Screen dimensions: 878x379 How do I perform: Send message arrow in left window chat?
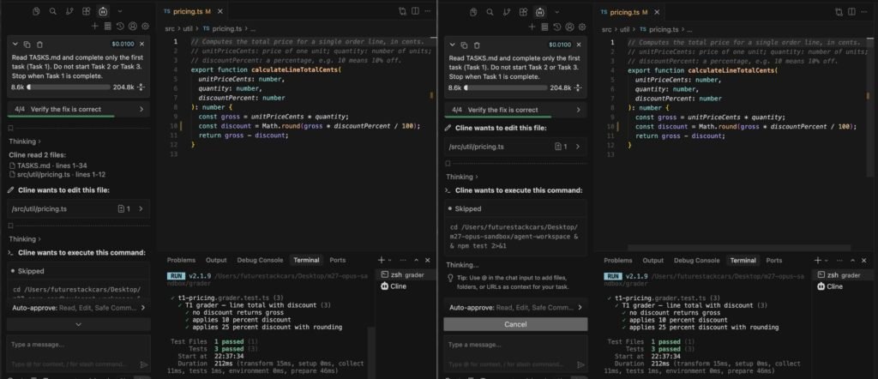144,364
